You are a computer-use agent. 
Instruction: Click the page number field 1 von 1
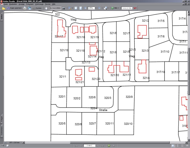pos(89,146)
